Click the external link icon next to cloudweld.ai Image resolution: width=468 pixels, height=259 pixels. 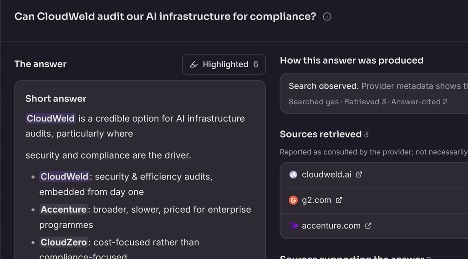pyautogui.click(x=359, y=174)
